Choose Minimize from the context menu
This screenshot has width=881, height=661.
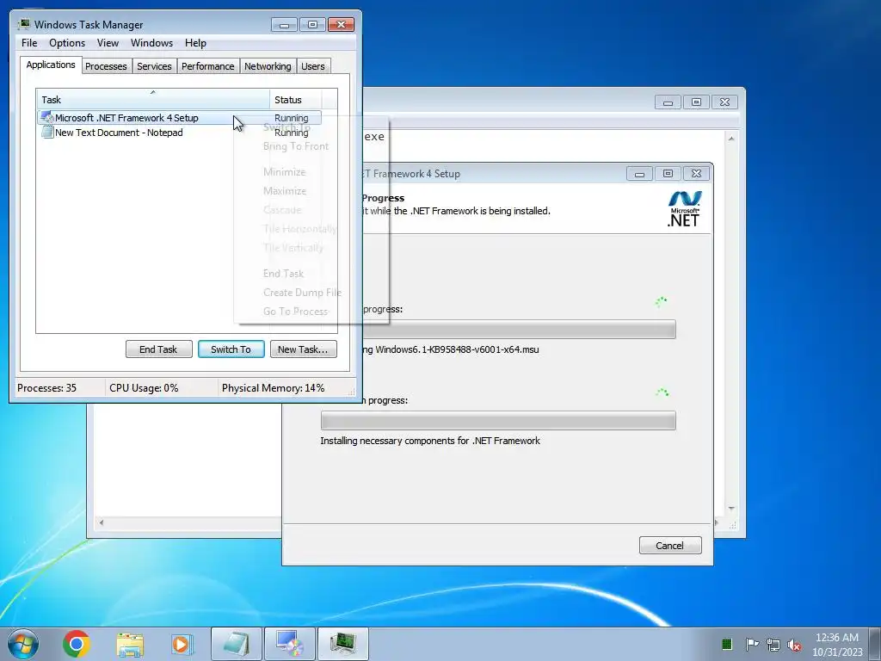(x=284, y=172)
